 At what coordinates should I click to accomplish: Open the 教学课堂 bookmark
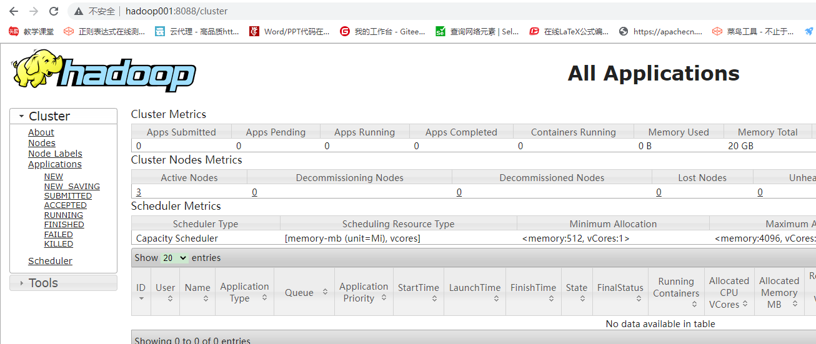[31, 31]
